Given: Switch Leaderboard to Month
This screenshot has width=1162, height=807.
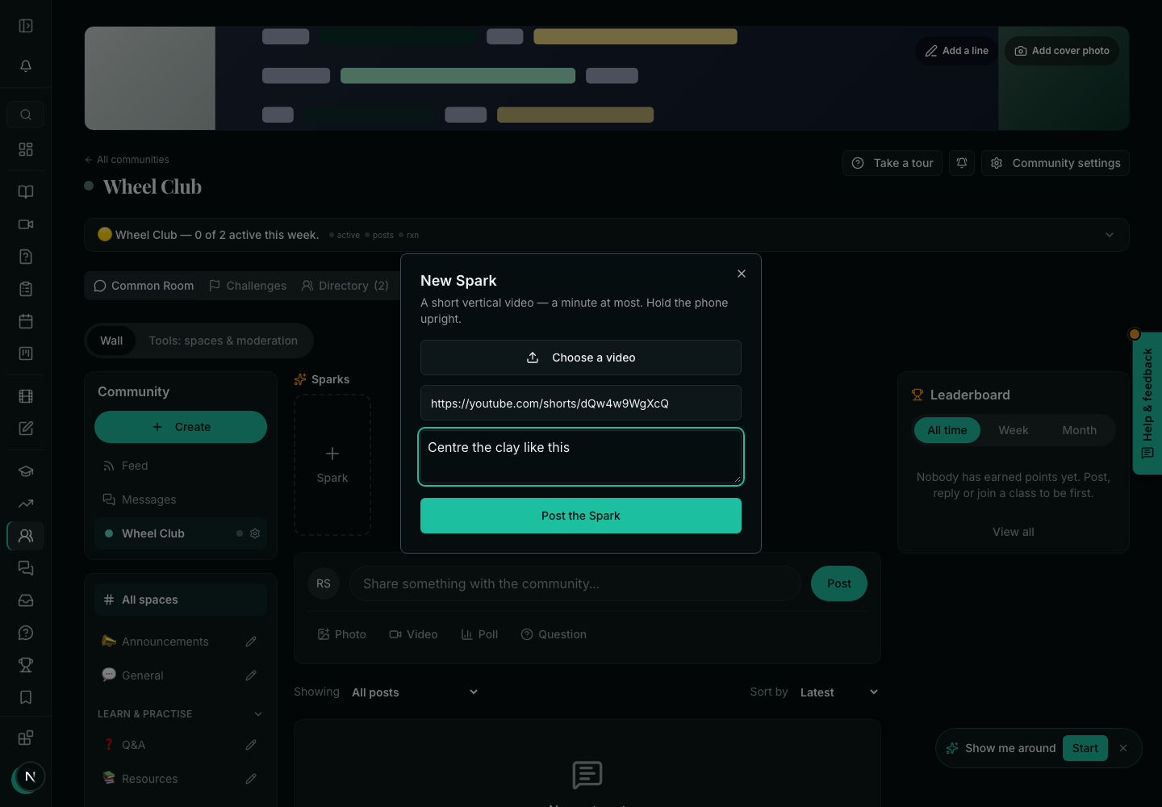Looking at the screenshot, I should (1080, 430).
